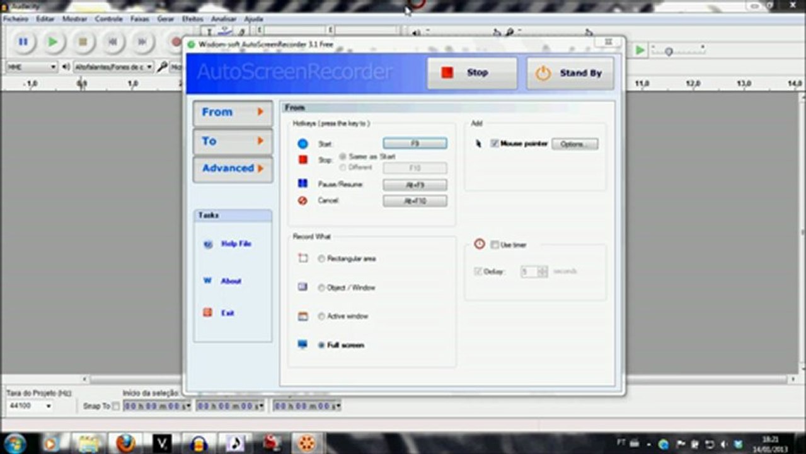Select the Full screen recording option
806x454 pixels.
321,346
